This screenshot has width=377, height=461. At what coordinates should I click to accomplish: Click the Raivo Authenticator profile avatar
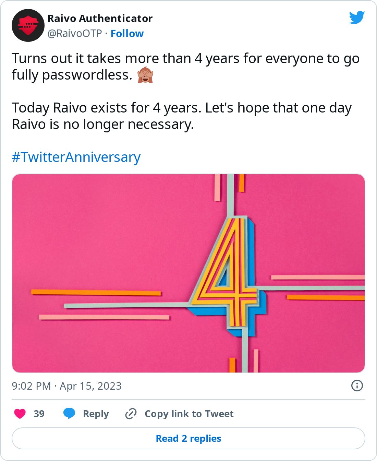click(x=28, y=25)
